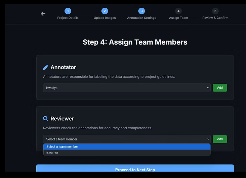Go to the Project Details step label

pyautogui.click(x=68, y=18)
